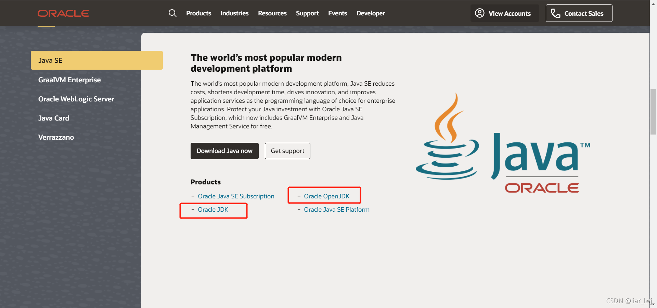Open the Resources menu
The height and width of the screenshot is (308, 657).
pyautogui.click(x=272, y=13)
